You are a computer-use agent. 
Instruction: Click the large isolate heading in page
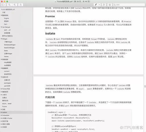[x=50, y=33]
